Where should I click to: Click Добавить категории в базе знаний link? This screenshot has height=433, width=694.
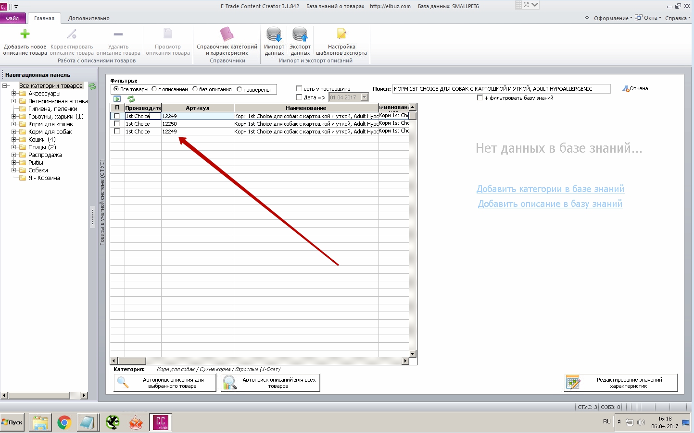(550, 189)
